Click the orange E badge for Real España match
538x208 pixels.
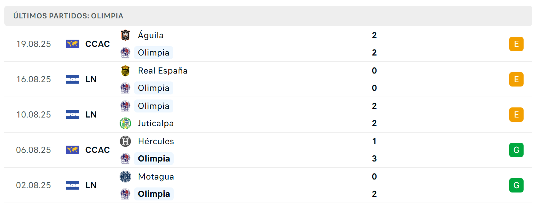[516, 79]
